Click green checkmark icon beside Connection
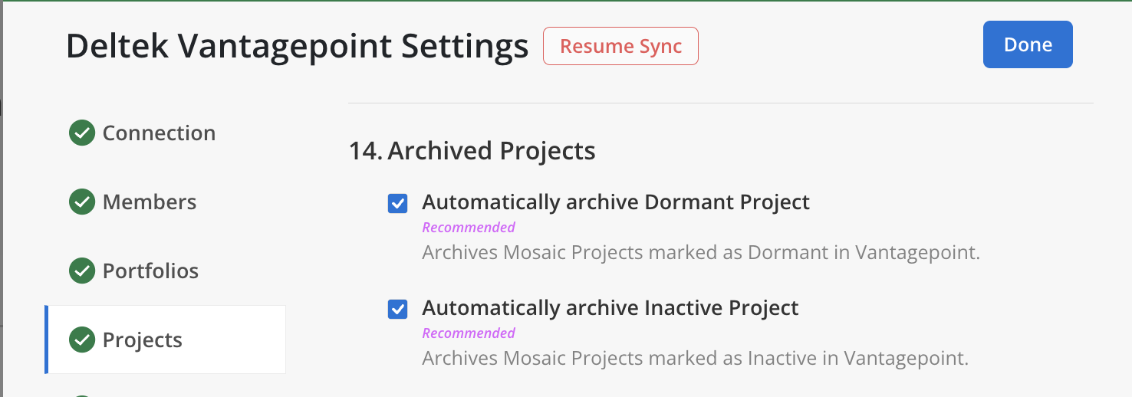 82,133
